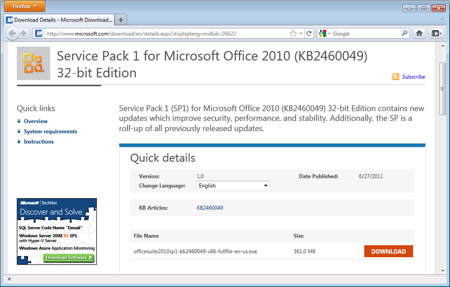Reload the page
Viewport: 450px width, 287px height.
coord(309,34)
